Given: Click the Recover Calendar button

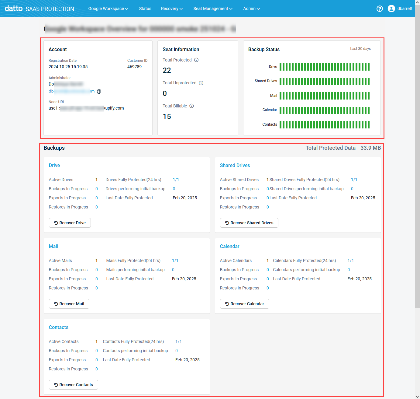Looking at the screenshot, I should pyautogui.click(x=245, y=304).
